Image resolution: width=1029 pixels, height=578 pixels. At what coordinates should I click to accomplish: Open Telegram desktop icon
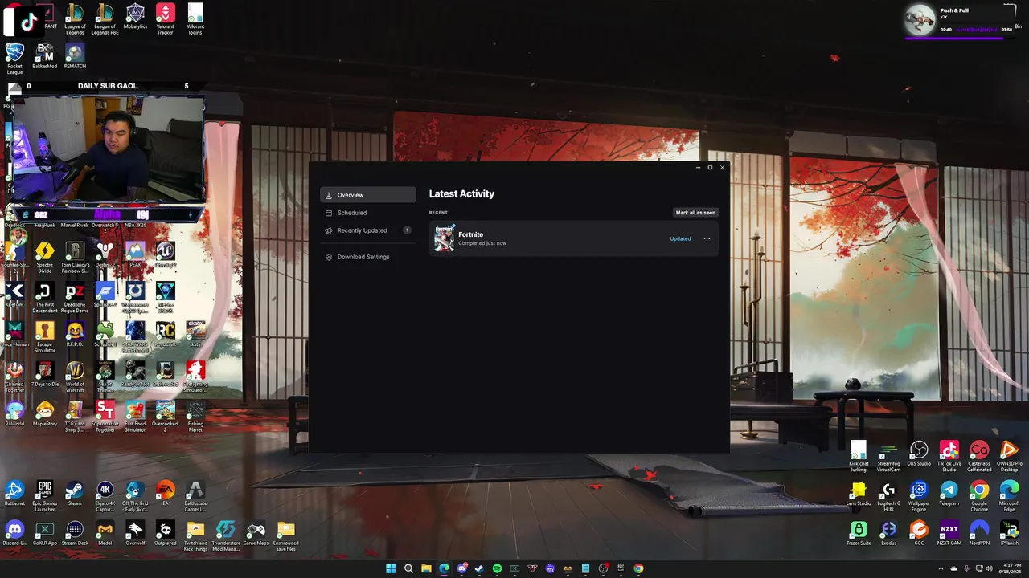point(949,494)
